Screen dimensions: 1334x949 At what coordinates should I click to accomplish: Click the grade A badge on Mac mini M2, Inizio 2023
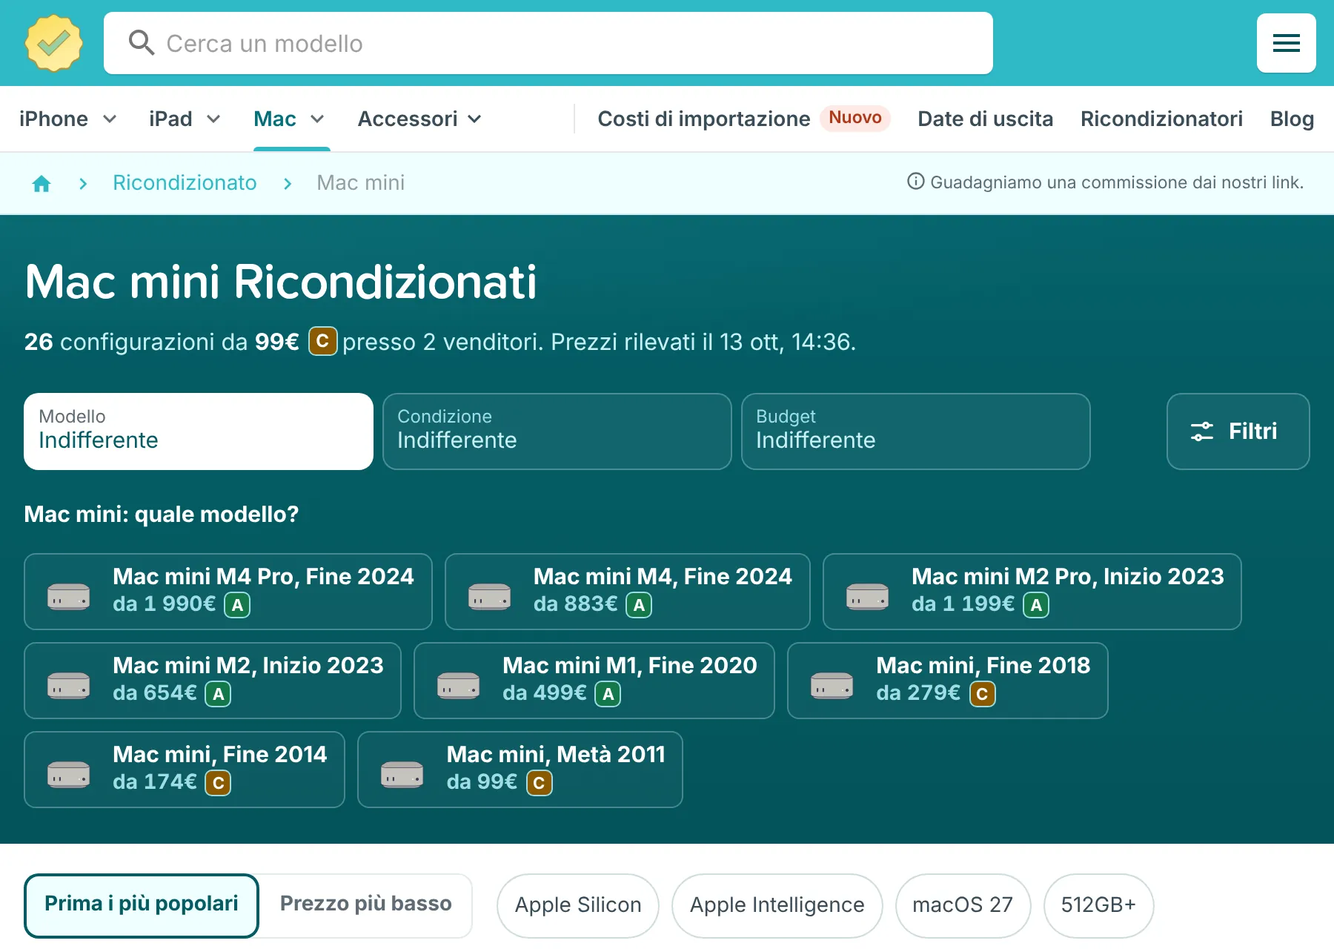tap(218, 694)
